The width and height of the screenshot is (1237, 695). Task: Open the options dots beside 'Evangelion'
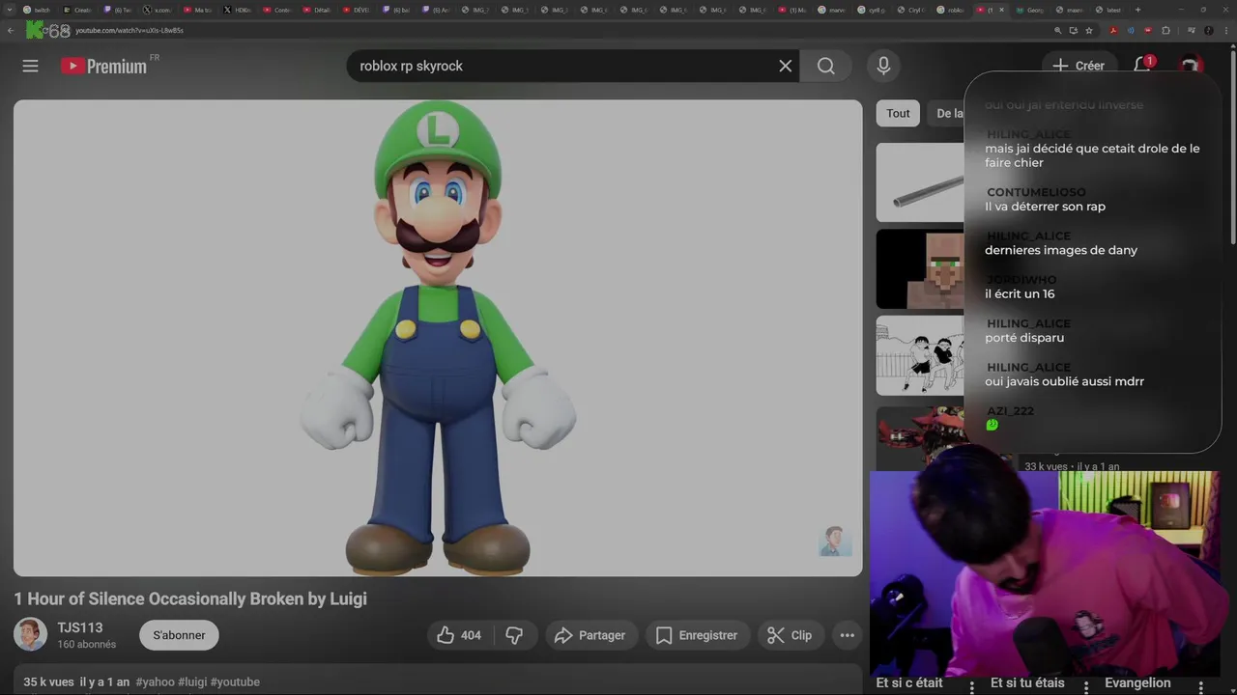pyautogui.click(x=1200, y=687)
